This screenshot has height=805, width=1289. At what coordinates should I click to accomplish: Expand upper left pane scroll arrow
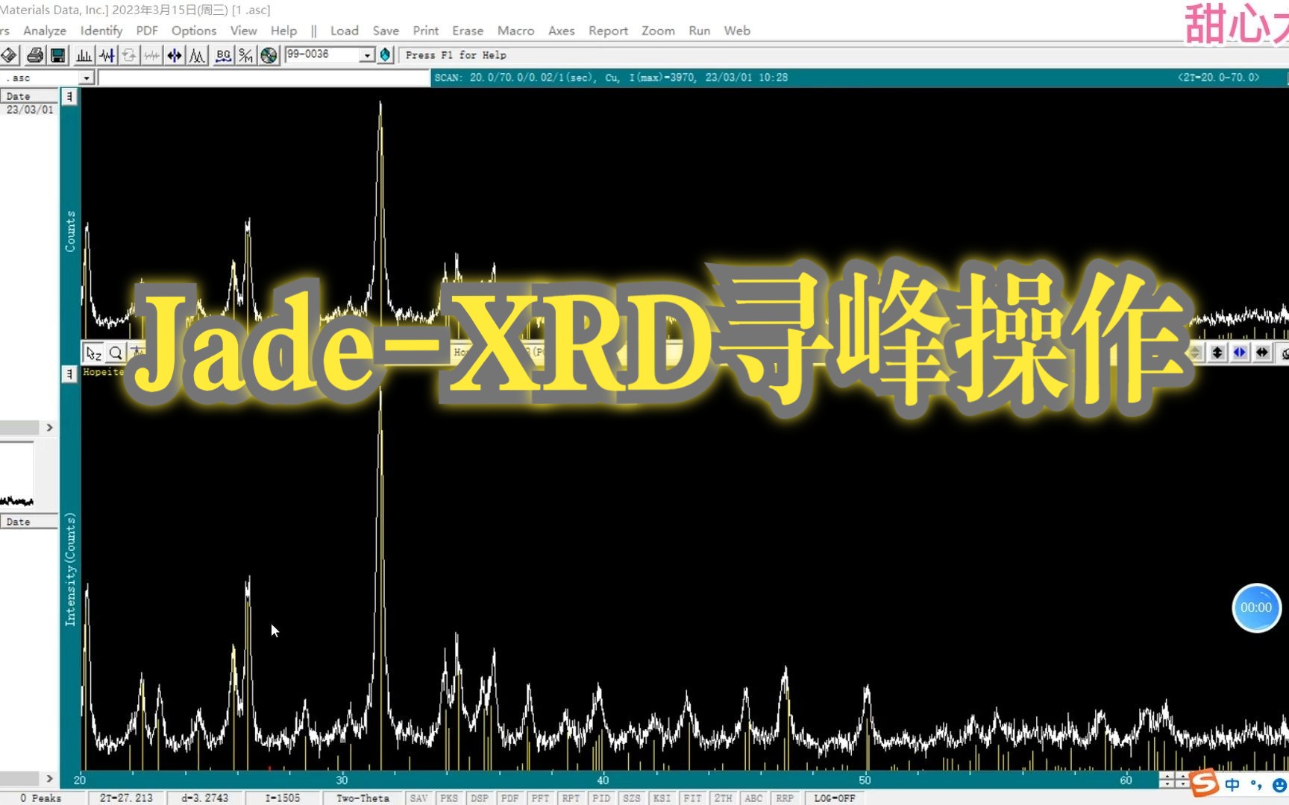click(x=49, y=428)
